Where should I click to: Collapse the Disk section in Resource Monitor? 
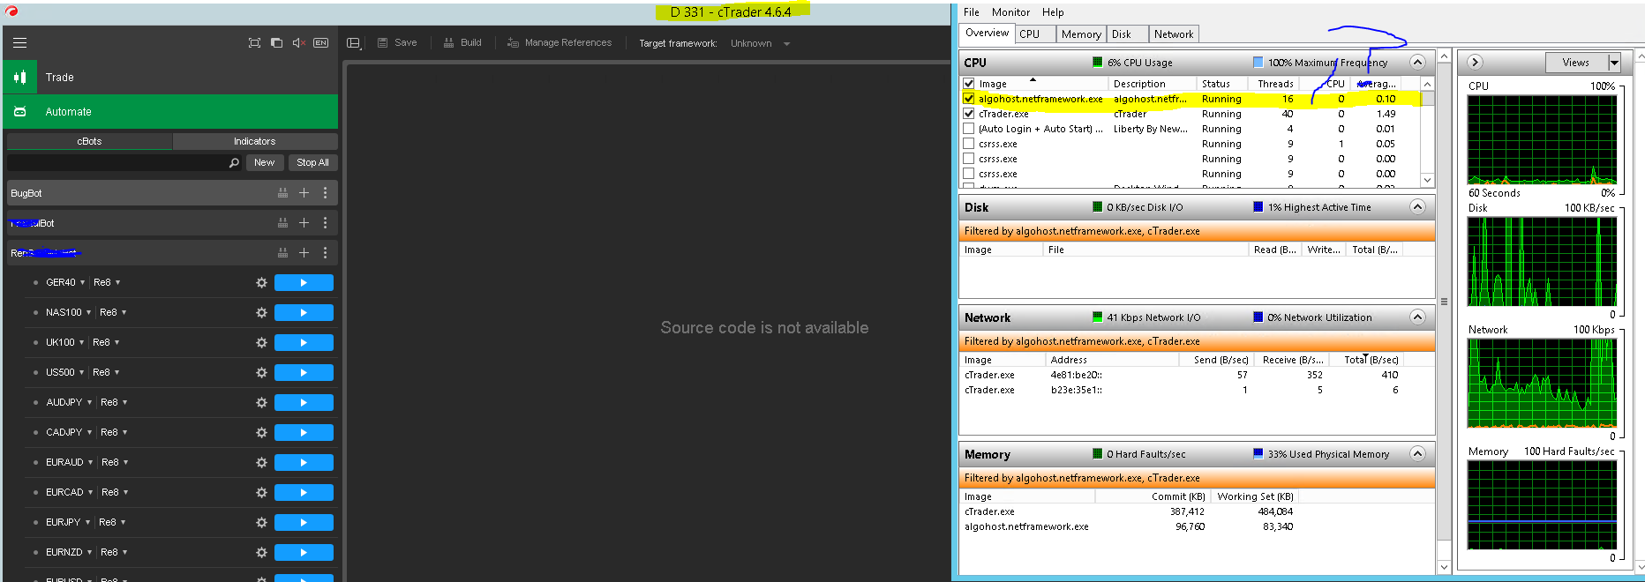point(1417,207)
